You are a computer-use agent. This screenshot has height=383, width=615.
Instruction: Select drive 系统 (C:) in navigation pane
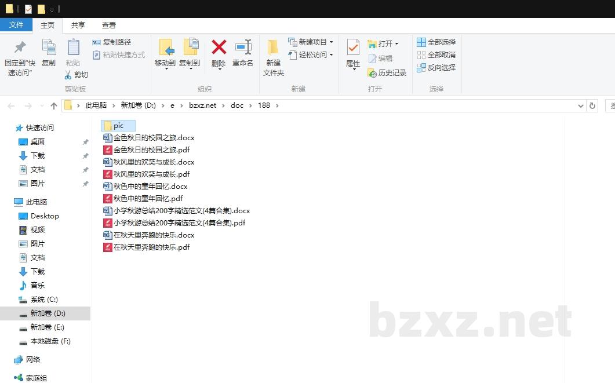44,300
